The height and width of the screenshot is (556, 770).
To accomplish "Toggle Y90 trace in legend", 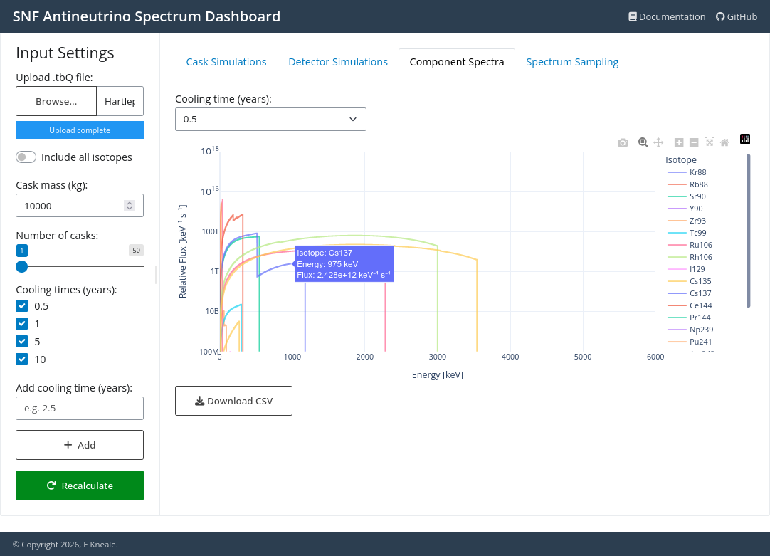I will [685, 209].
